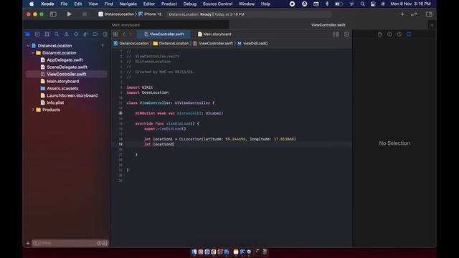Screen dimensions: 459x258
Task: Click the DistanceLocation folder breadcrumb
Action: (x=171, y=43)
